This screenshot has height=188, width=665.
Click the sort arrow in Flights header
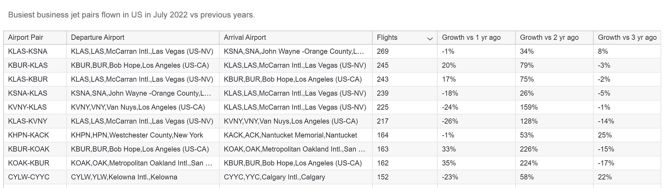[x=430, y=39]
